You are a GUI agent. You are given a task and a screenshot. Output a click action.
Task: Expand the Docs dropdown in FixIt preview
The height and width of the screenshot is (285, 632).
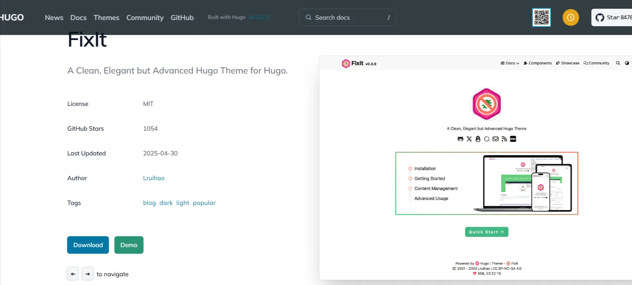510,63
